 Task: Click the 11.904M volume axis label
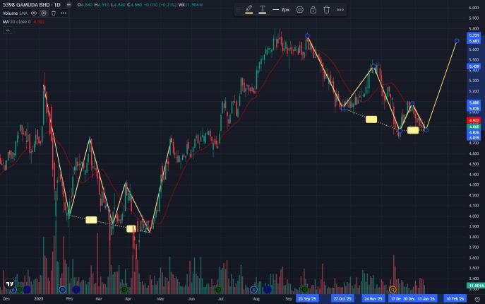point(476,286)
